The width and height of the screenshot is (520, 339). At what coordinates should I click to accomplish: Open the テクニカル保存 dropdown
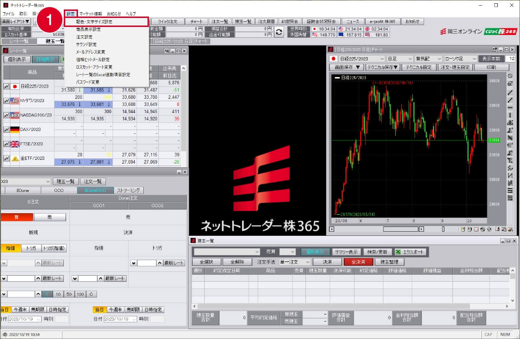click(383, 67)
